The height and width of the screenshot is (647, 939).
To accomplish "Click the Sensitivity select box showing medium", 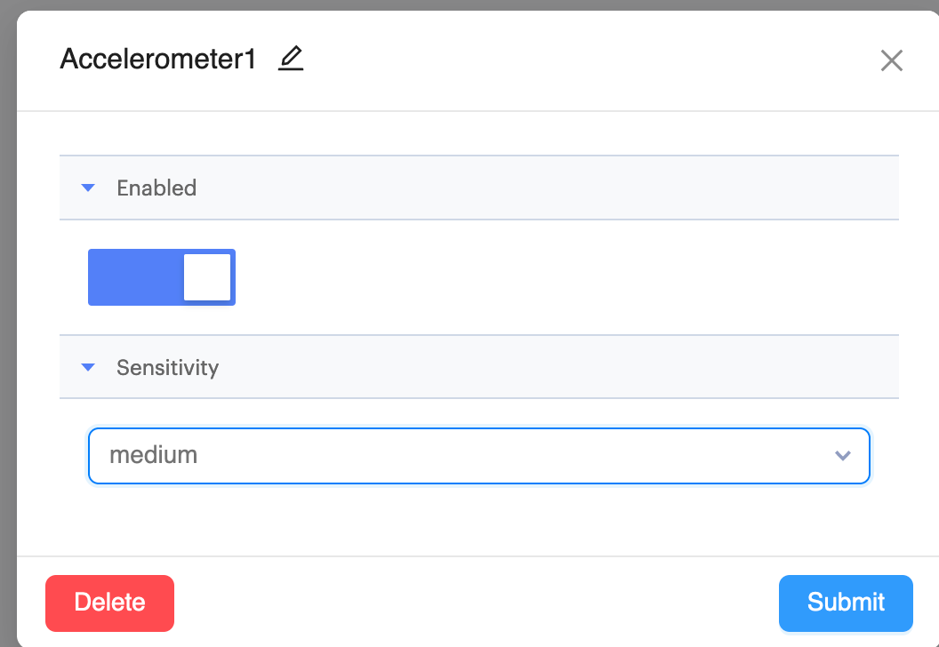I will 478,456.
